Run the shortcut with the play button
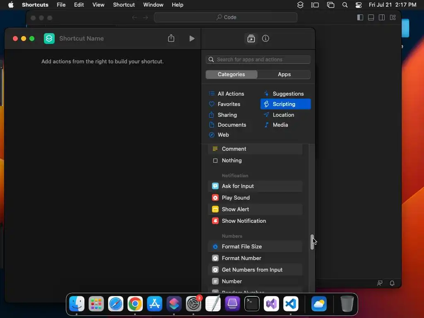This screenshot has height=318, width=424. [x=192, y=39]
